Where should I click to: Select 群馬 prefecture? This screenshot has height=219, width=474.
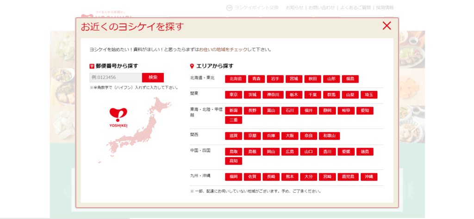point(331,95)
